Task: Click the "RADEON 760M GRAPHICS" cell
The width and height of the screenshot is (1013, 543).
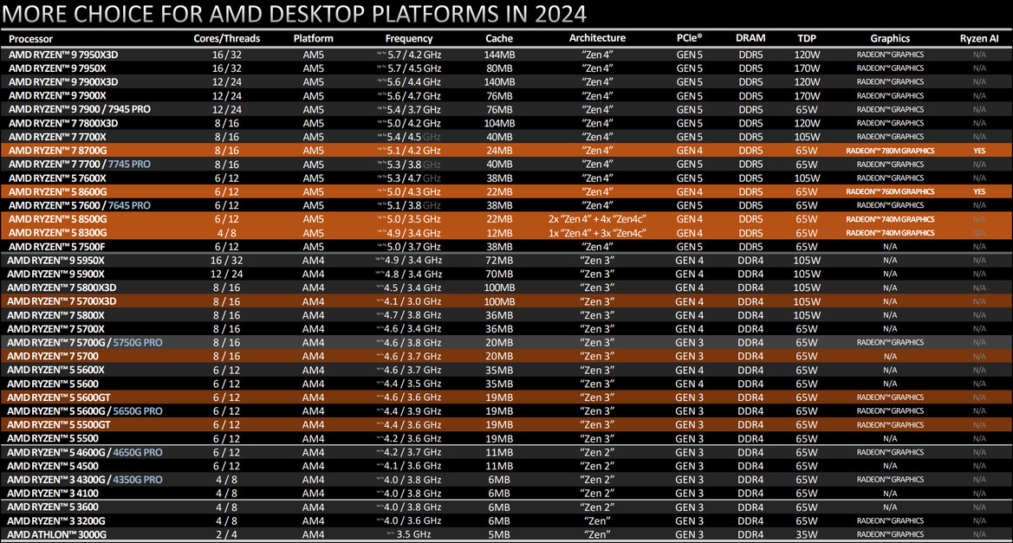Action: coord(890,191)
